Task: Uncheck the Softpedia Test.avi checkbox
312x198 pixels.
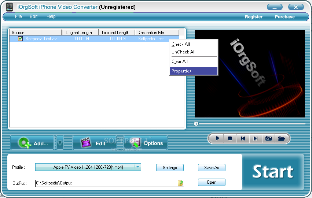Action: point(20,38)
